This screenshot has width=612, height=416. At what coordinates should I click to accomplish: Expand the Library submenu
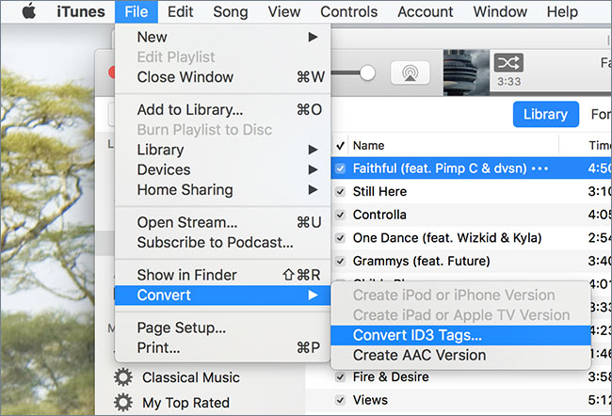click(x=222, y=150)
